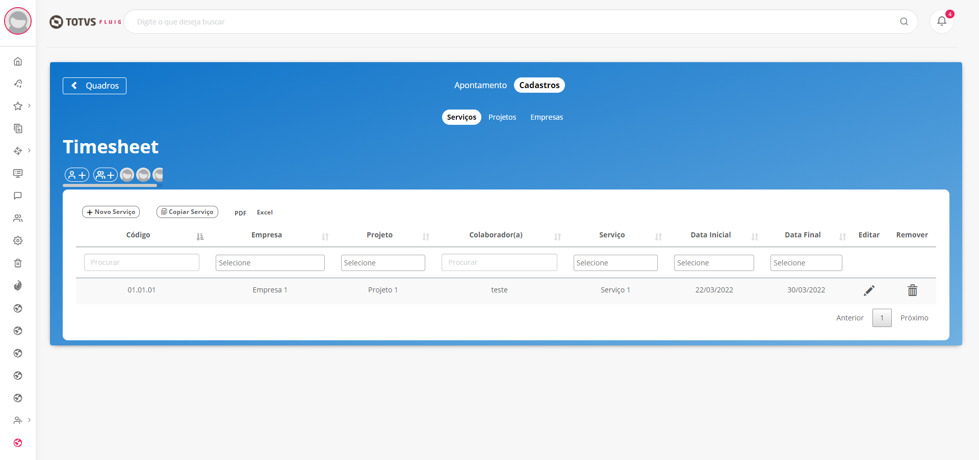Click the Empresa 1 cell
Image resolution: width=979 pixels, height=460 pixels.
(270, 290)
